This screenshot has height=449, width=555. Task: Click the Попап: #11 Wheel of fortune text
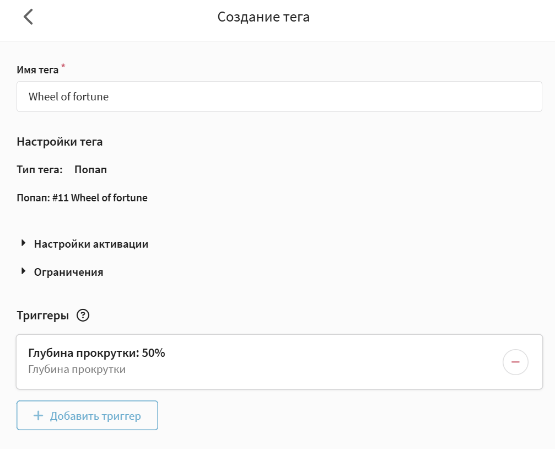[x=82, y=197]
